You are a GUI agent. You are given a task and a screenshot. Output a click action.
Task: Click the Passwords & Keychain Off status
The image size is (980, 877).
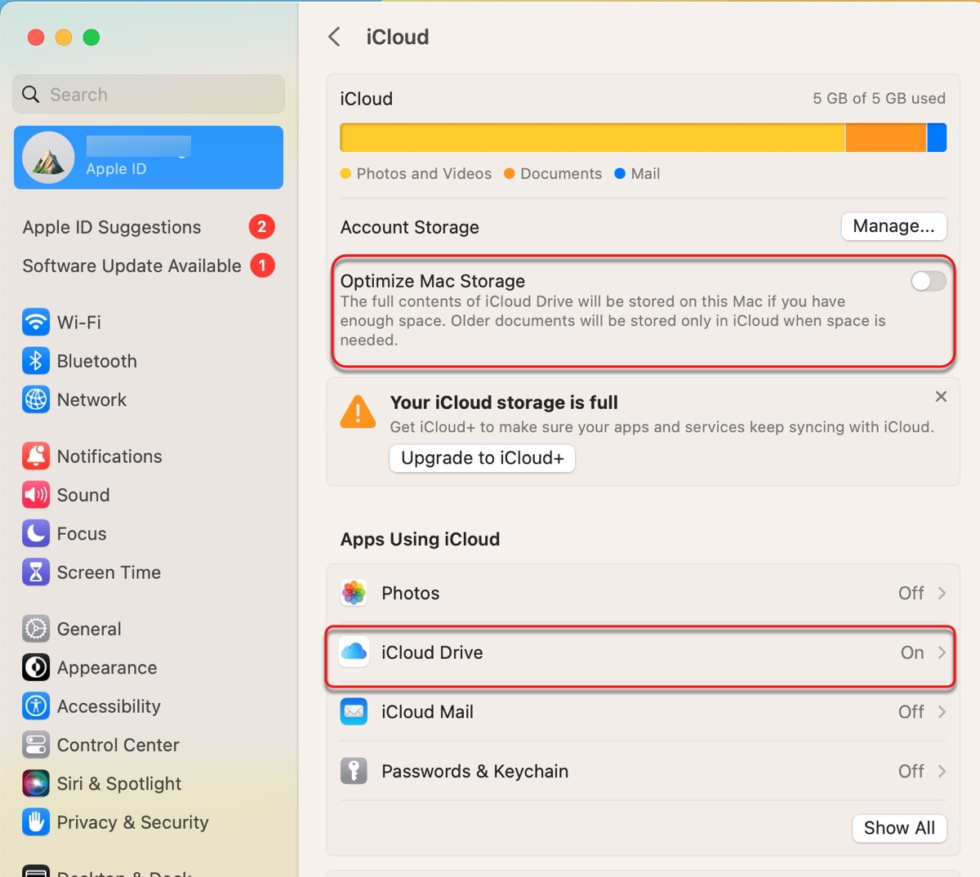coord(911,771)
